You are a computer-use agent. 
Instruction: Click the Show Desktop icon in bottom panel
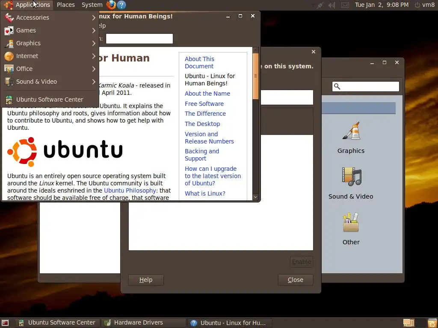[x=5, y=323]
